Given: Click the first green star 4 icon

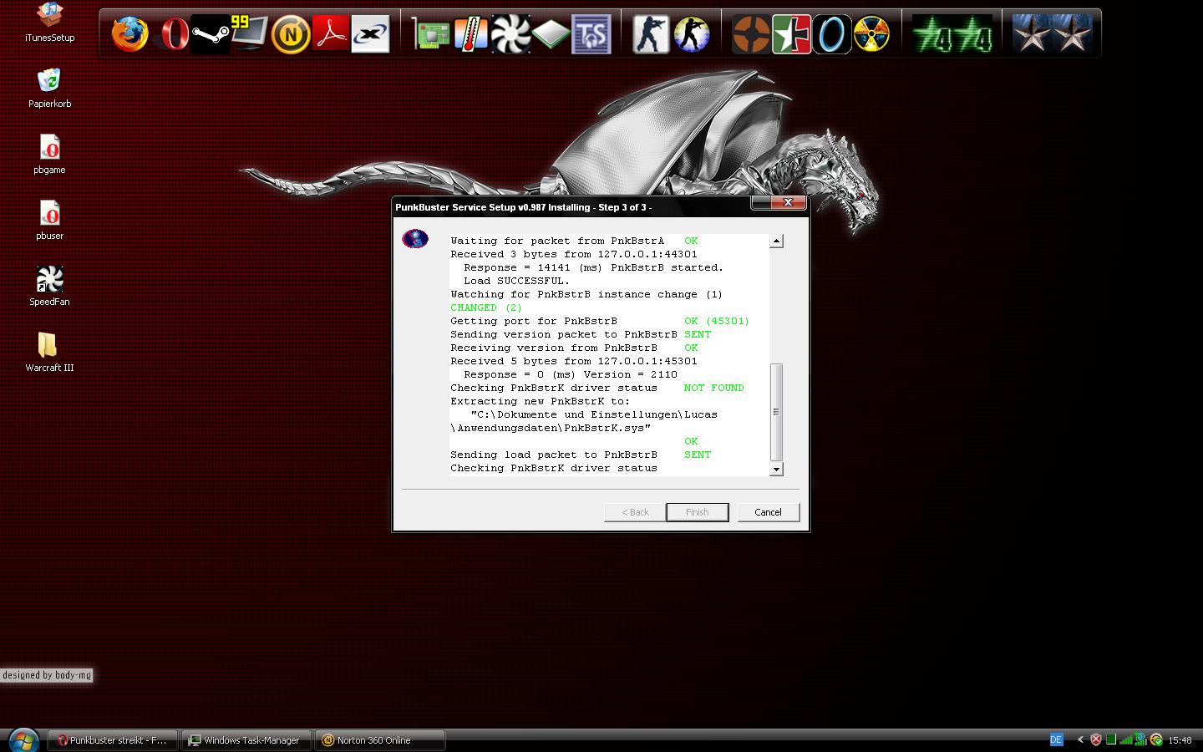Looking at the screenshot, I should (x=932, y=34).
